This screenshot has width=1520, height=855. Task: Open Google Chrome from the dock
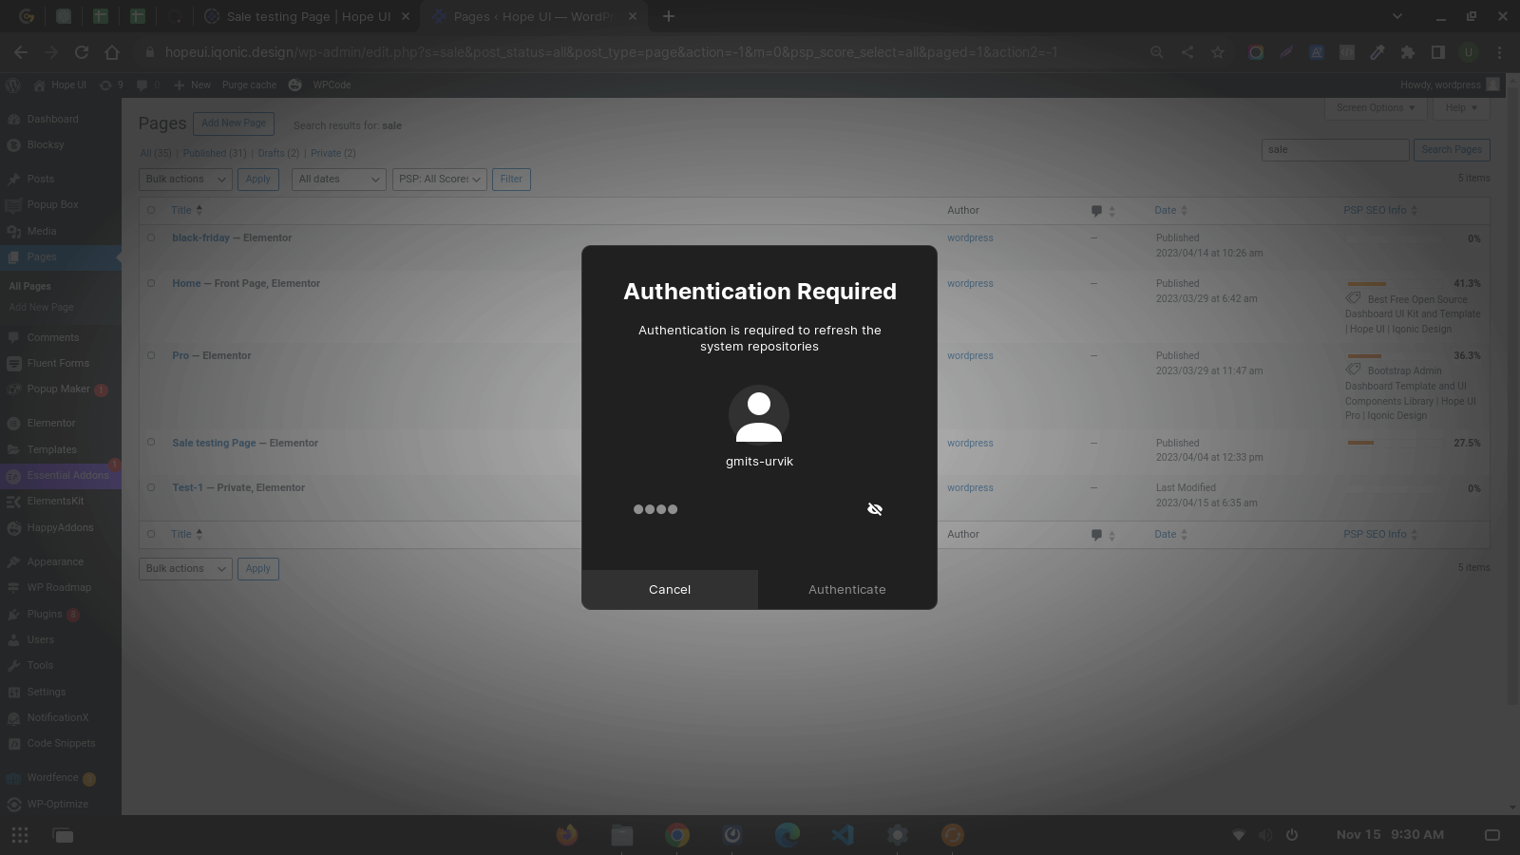677,835
